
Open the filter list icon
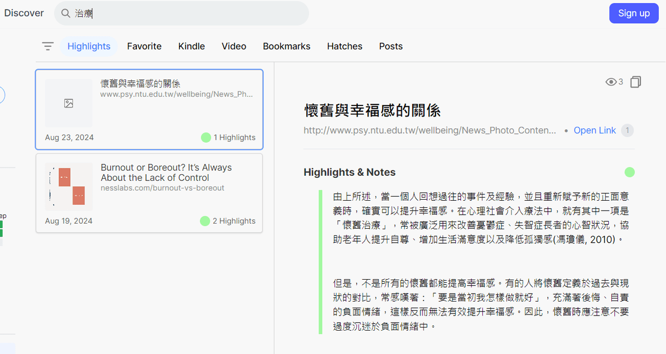pos(48,46)
